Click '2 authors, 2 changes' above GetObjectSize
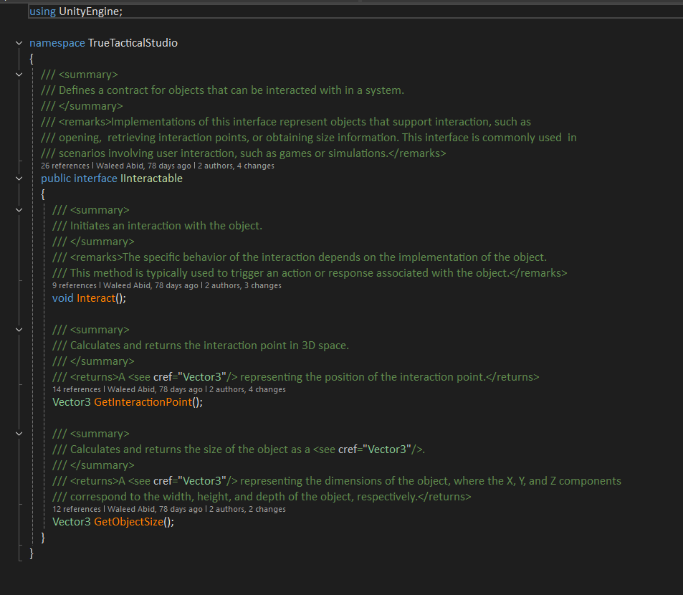The height and width of the screenshot is (595, 683). click(247, 509)
